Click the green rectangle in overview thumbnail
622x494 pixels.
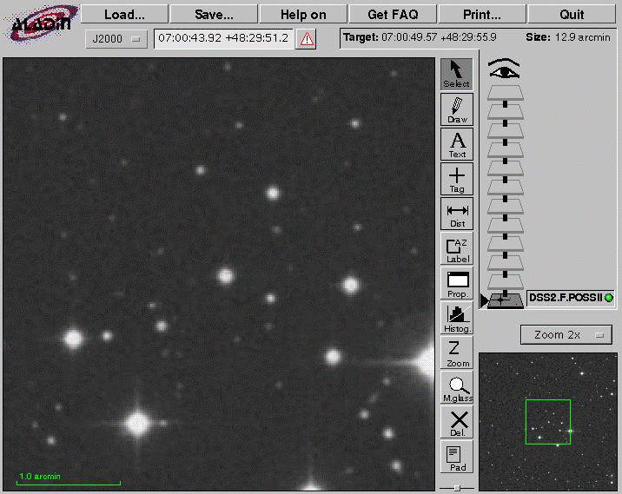point(548,422)
